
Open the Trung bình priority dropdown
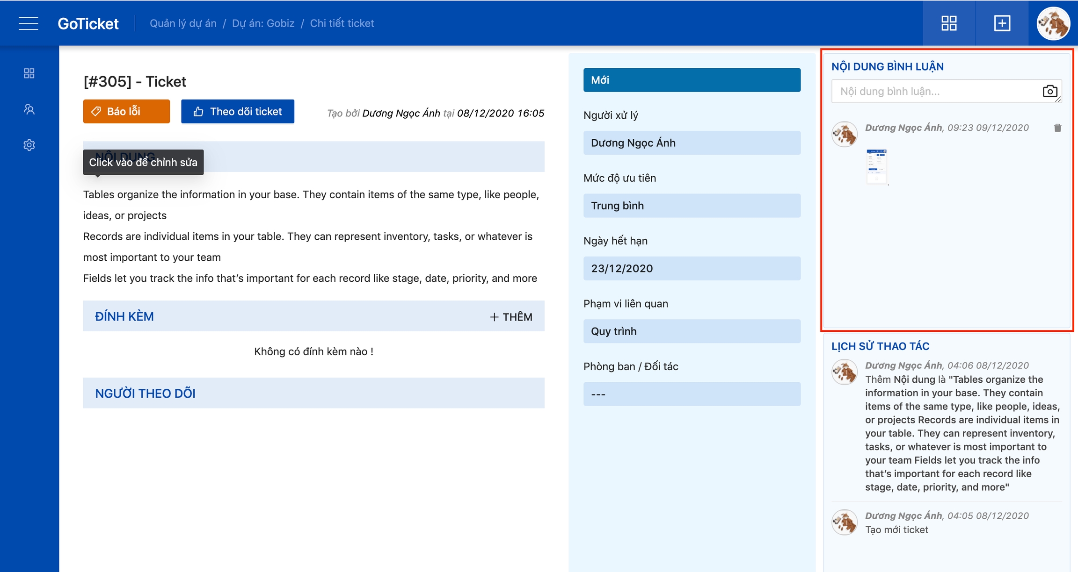point(692,206)
